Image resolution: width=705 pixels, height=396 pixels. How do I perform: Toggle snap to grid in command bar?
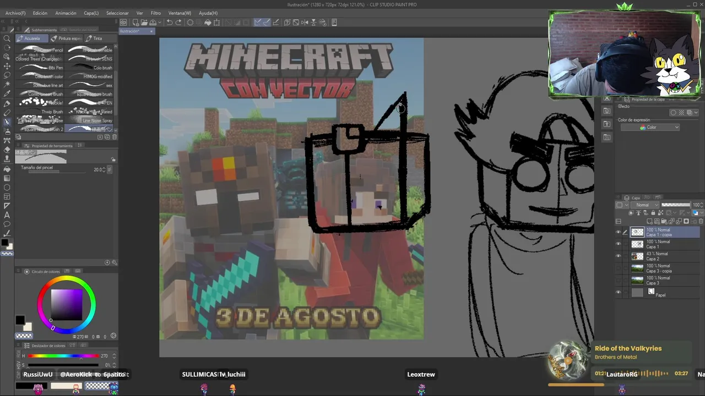pyautogui.click(x=275, y=23)
